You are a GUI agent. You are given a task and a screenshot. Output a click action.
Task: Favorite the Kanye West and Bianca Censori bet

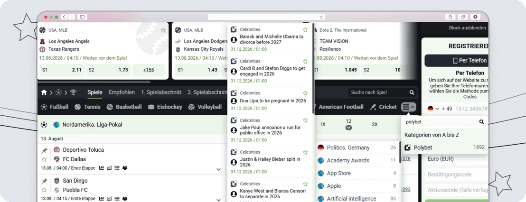(305, 184)
